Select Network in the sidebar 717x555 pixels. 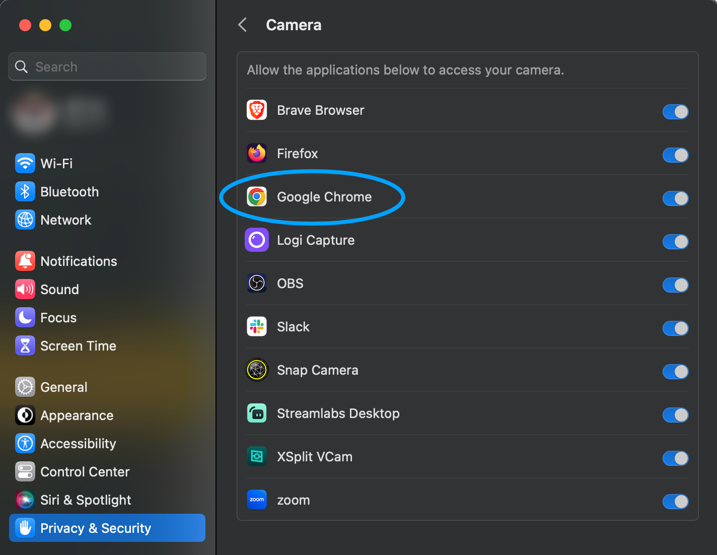point(107,220)
